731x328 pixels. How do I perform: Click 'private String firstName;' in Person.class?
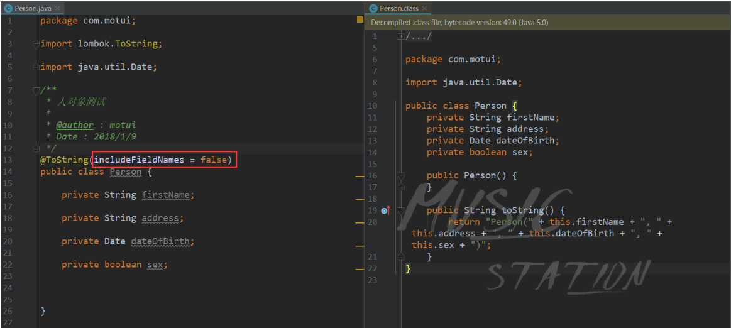pyautogui.click(x=493, y=118)
